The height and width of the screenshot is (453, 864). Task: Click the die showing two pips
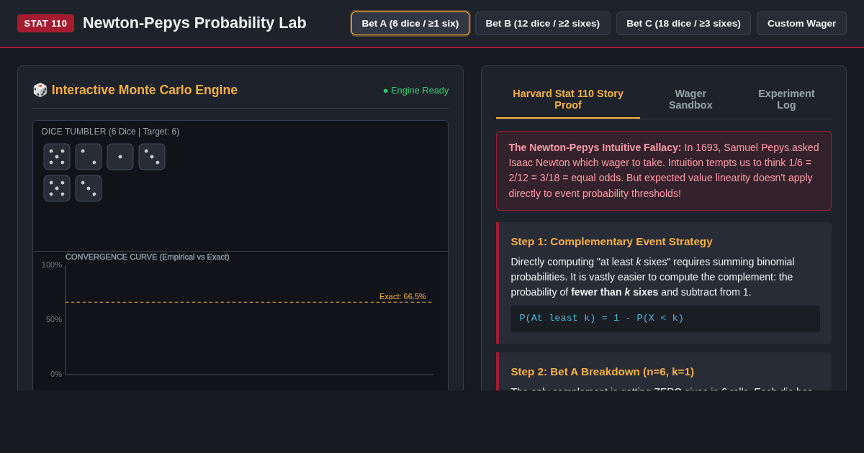click(89, 157)
